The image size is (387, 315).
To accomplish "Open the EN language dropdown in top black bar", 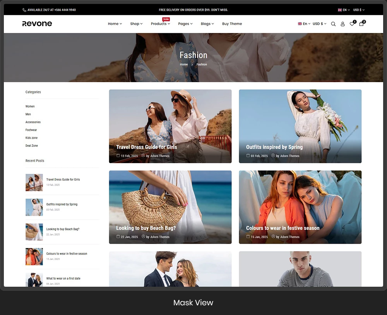I will pos(344,10).
